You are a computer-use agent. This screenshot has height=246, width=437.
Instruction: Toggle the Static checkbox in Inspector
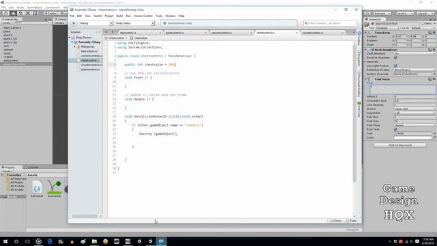click(423, 24)
